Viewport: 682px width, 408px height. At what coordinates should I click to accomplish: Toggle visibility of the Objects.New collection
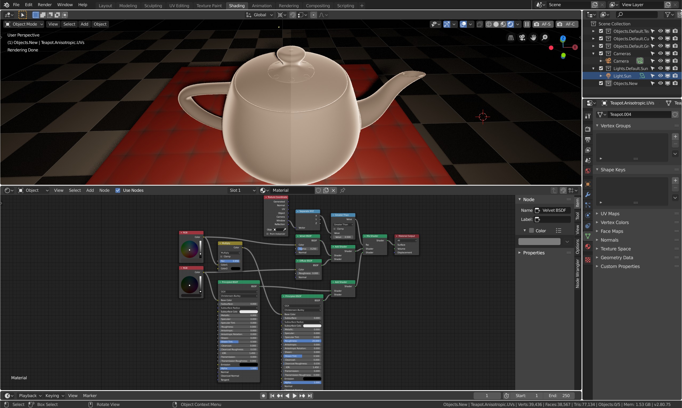pyautogui.click(x=660, y=83)
